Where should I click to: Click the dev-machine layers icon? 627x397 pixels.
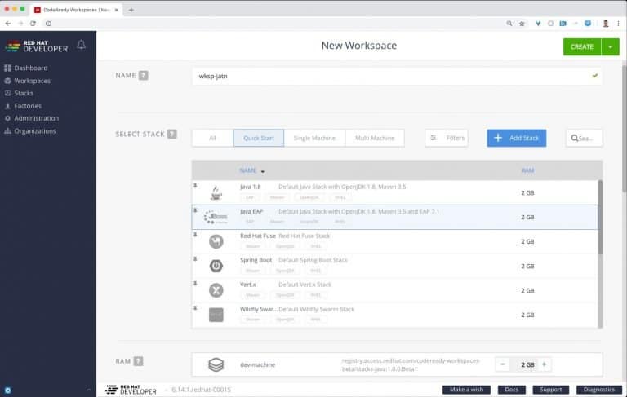coord(216,364)
